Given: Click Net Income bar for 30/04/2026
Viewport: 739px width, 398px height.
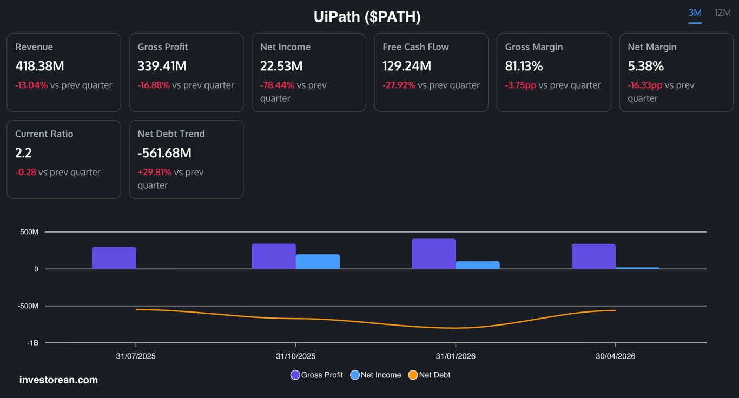Looking at the screenshot, I should pyautogui.click(x=637, y=268).
